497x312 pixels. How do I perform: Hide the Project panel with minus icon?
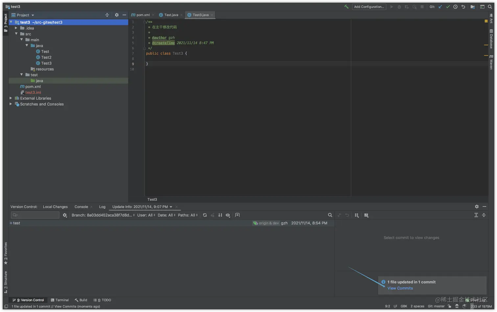pyautogui.click(x=124, y=15)
